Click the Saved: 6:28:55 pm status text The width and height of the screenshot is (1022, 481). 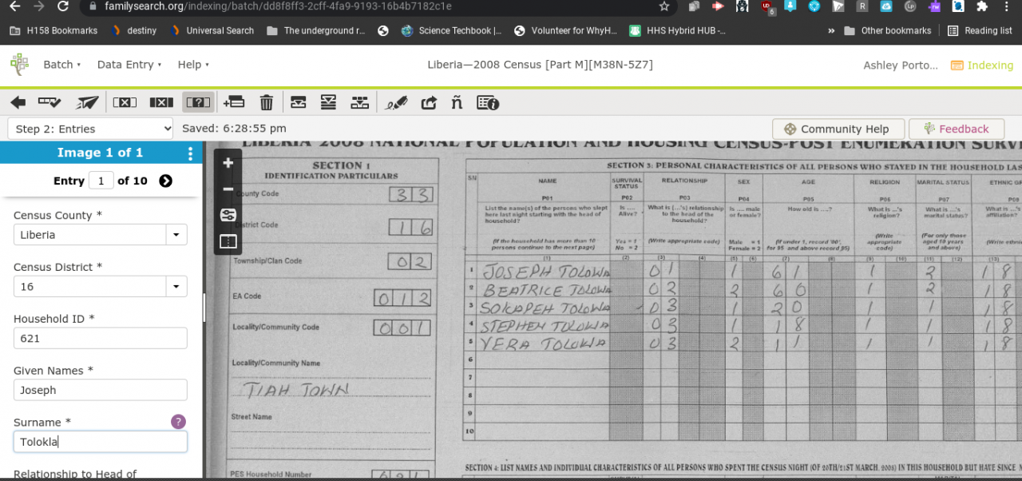coord(234,129)
